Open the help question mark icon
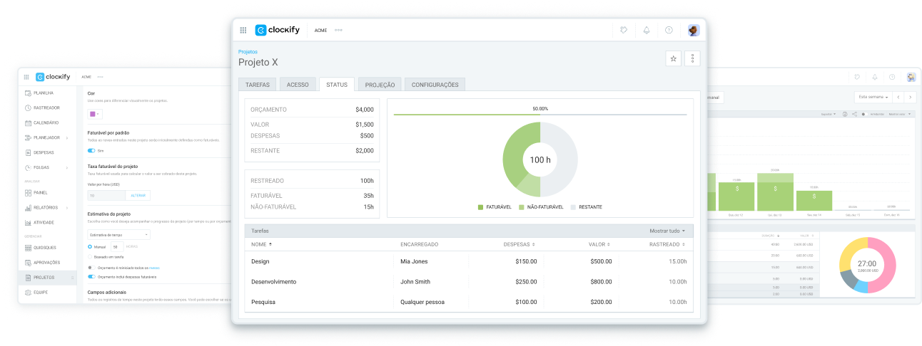The image size is (922, 346). 669,30
